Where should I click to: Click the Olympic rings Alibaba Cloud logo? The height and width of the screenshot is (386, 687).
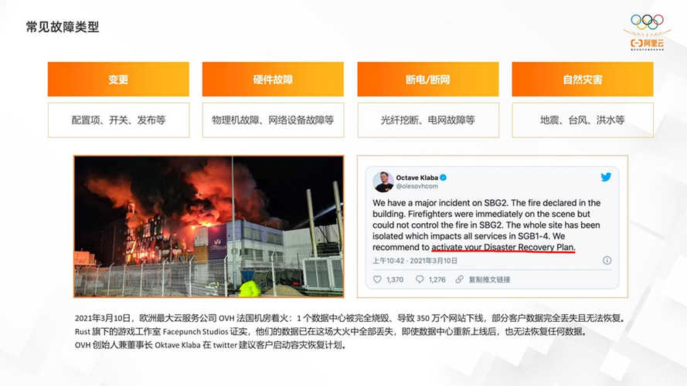[x=647, y=32]
